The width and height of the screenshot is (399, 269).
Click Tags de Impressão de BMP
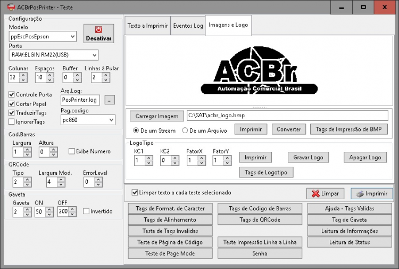point(349,129)
